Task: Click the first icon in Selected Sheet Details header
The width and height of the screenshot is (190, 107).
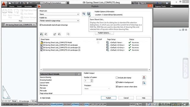Action: [x=76, y=74]
